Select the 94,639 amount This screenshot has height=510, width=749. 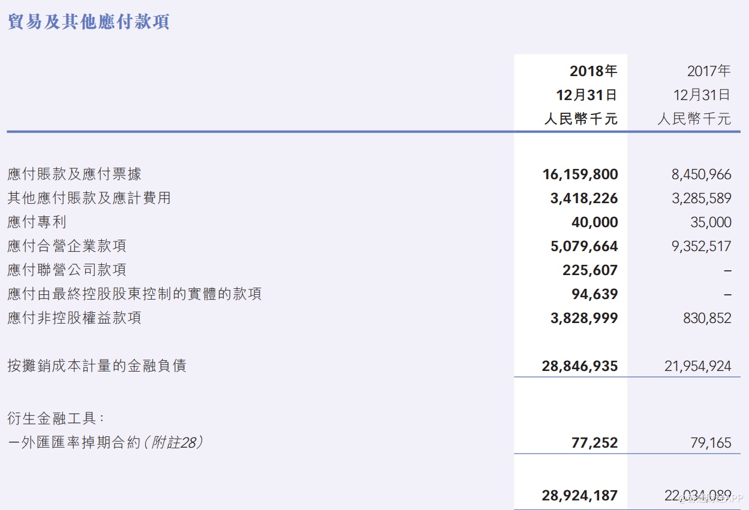coord(594,294)
